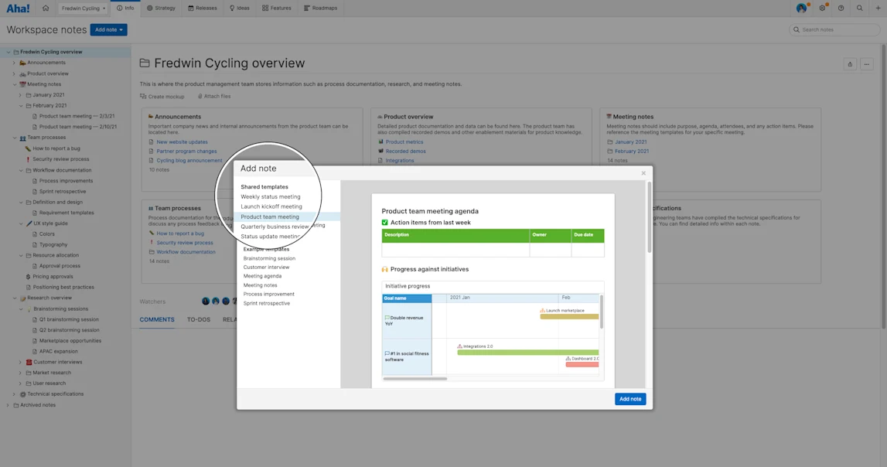Screen dimensions: 887x467
Task: Click the plus icon in top-right corner
Action: [x=878, y=8]
